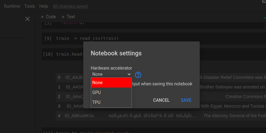Click row index 0 in output table
Image resolution: width=266 pixels, height=133 pixels.
click(59, 77)
